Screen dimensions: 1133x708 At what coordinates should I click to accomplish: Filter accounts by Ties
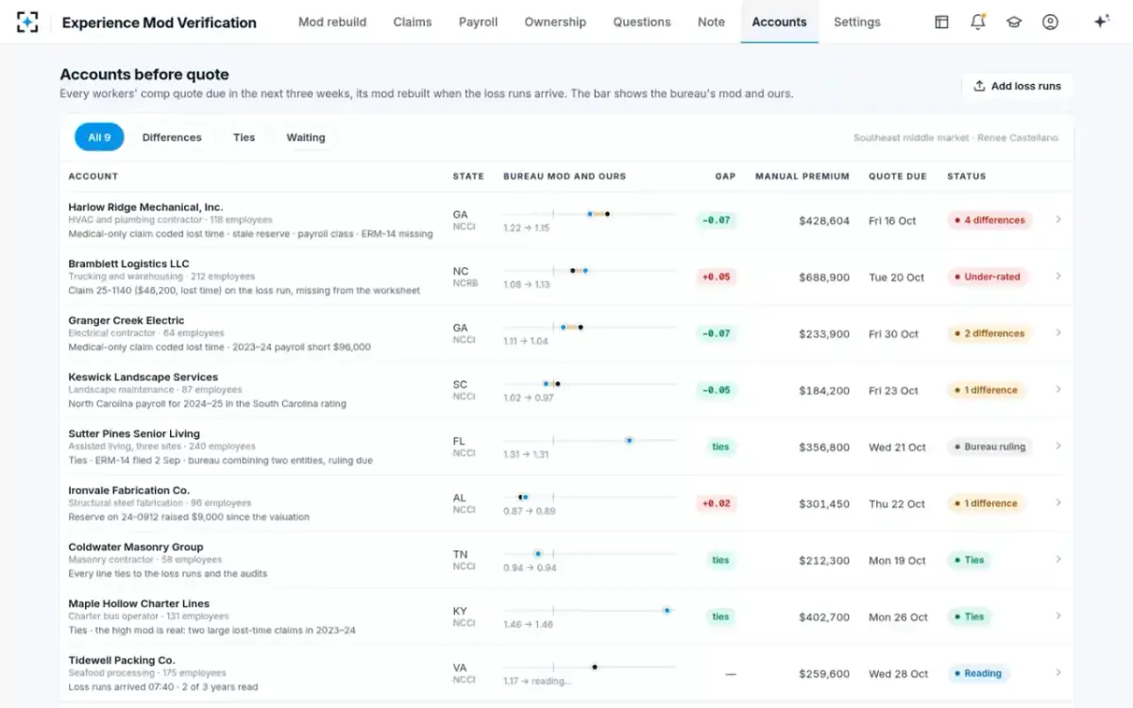click(x=245, y=137)
